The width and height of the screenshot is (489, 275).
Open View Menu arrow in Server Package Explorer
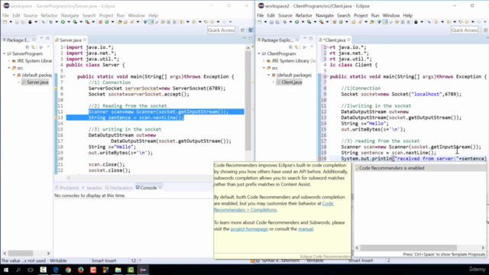(x=48, y=47)
